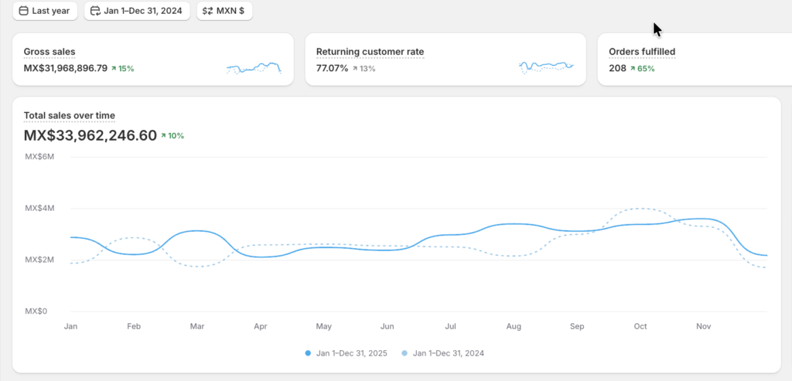Open the MXN $ currency selector
The width and height of the screenshot is (792, 381).
click(x=224, y=12)
